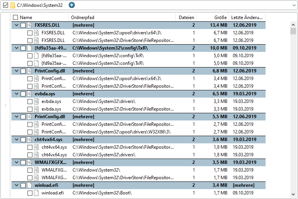298x199 pixels.
Task: Sort by the Dateien column header
Action: pyautogui.click(x=187, y=18)
